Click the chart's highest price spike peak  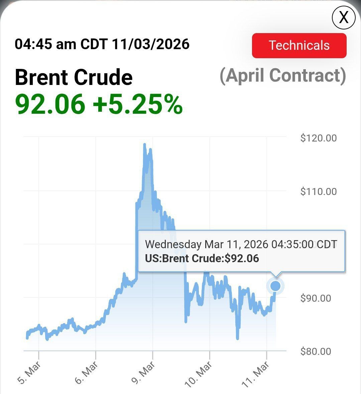(144, 144)
